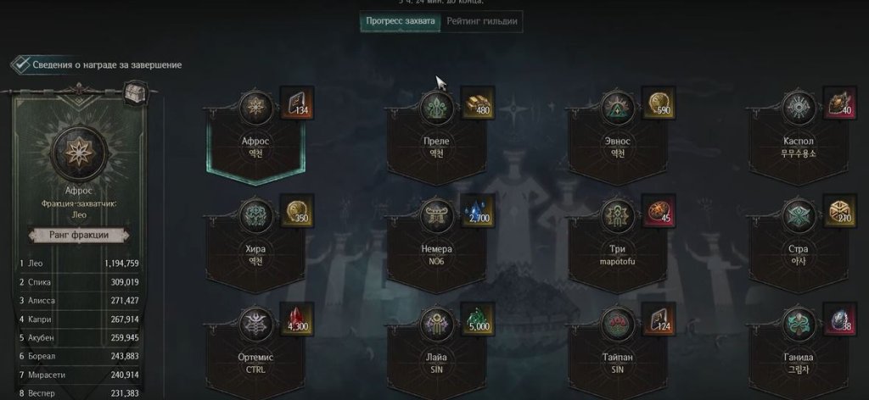Click the Эвнос coin reward showing 590
Viewport: 869px width, 400px height.
click(x=659, y=103)
